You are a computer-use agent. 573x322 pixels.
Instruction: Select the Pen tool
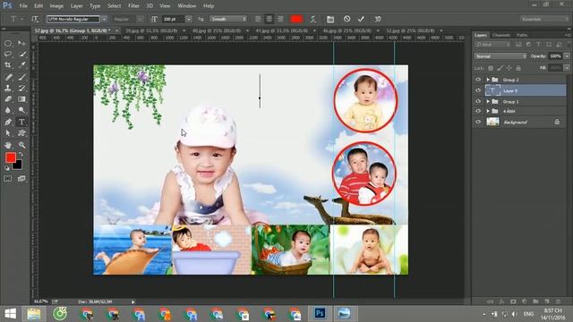point(8,122)
